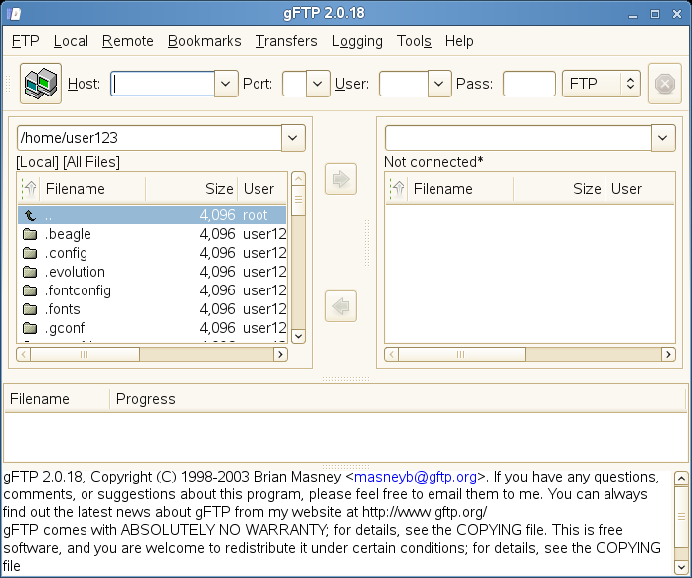This screenshot has width=692, height=578.
Task: Open the Port dropdown arrow
Action: point(318,84)
